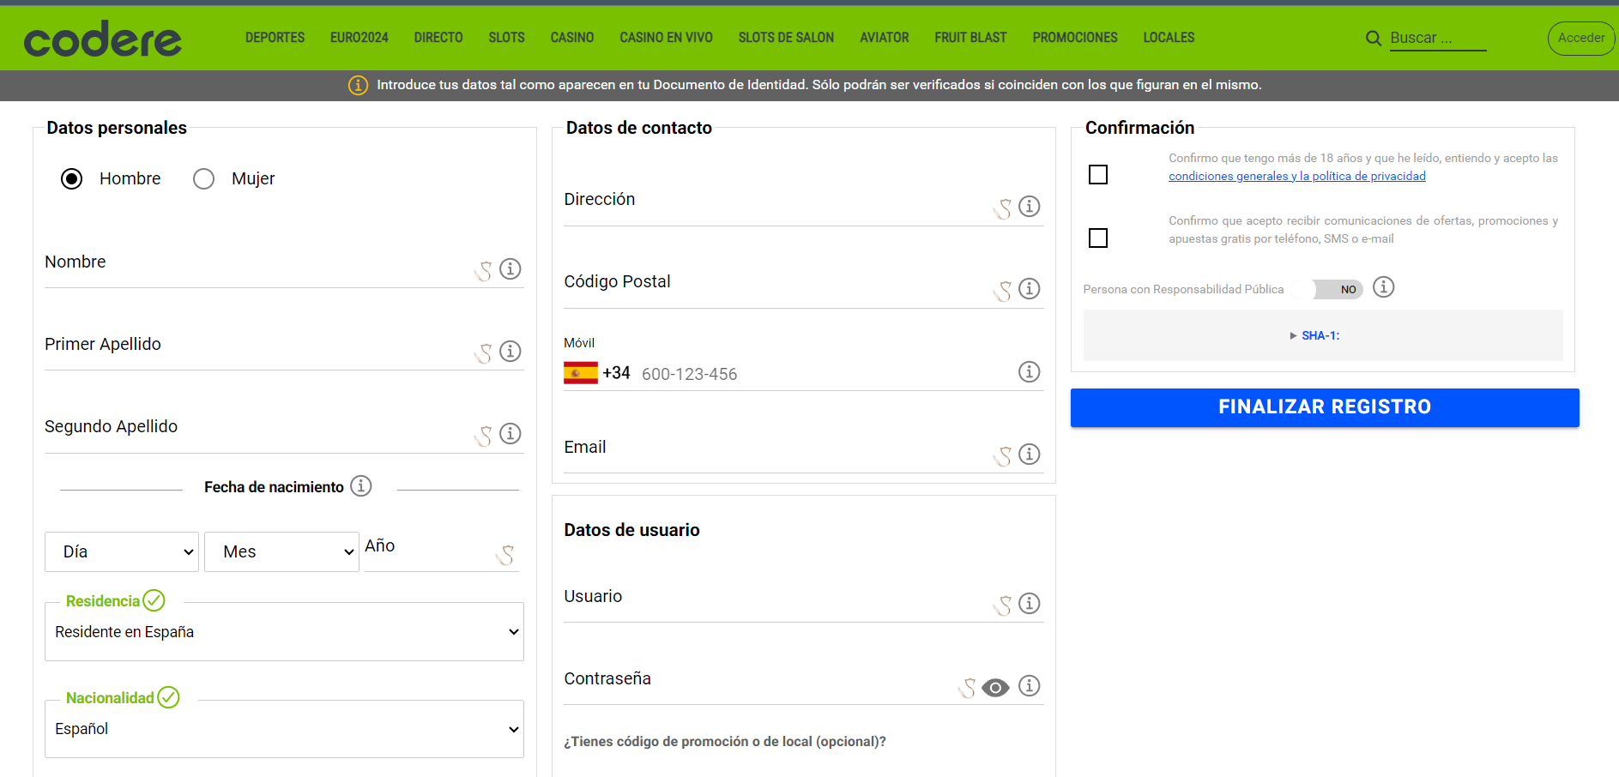
Task: Open the PROMOCIONES menu item
Action: (1075, 38)
